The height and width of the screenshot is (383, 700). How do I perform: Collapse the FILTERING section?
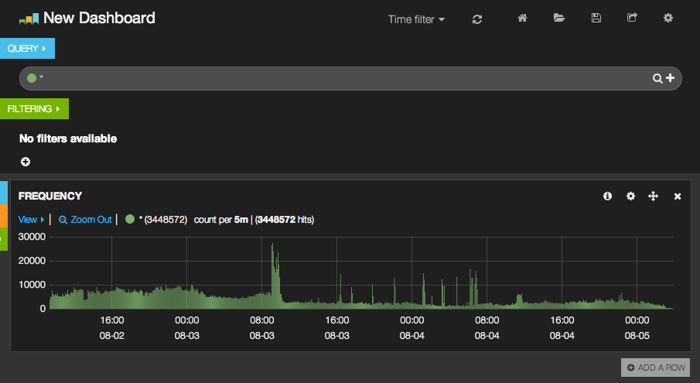[34, 108]
